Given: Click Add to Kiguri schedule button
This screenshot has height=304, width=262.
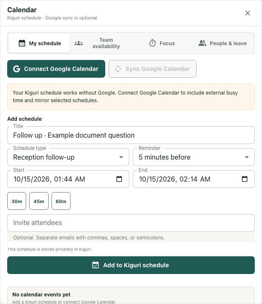Looking at the screenshot, I should click(x=131, y=265).
